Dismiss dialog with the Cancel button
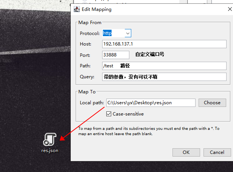233x172 pixels. coord(217,152)
